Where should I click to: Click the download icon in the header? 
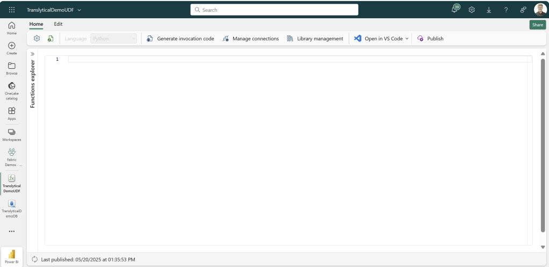489,10
